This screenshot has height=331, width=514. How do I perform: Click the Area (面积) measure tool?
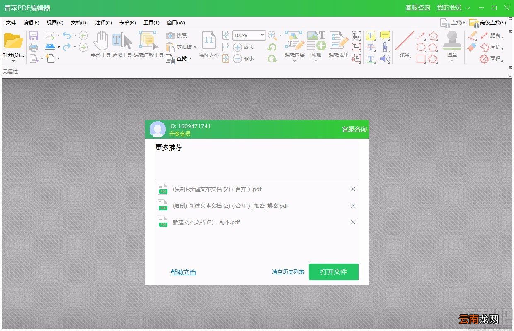(x=491, y=59)
